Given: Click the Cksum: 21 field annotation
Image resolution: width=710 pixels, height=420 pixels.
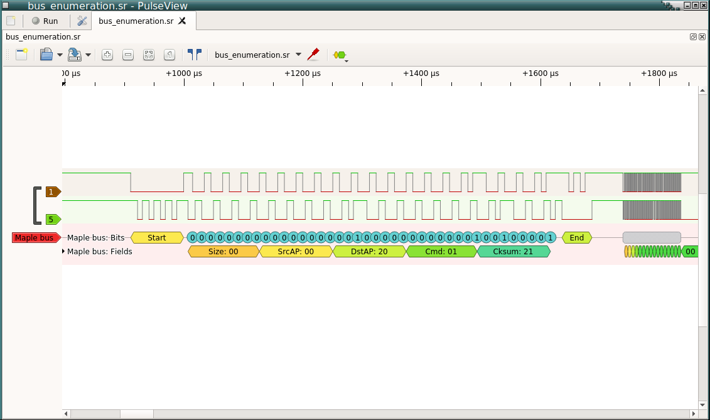Looking at the screenshot, I should (x=514, y=252).
